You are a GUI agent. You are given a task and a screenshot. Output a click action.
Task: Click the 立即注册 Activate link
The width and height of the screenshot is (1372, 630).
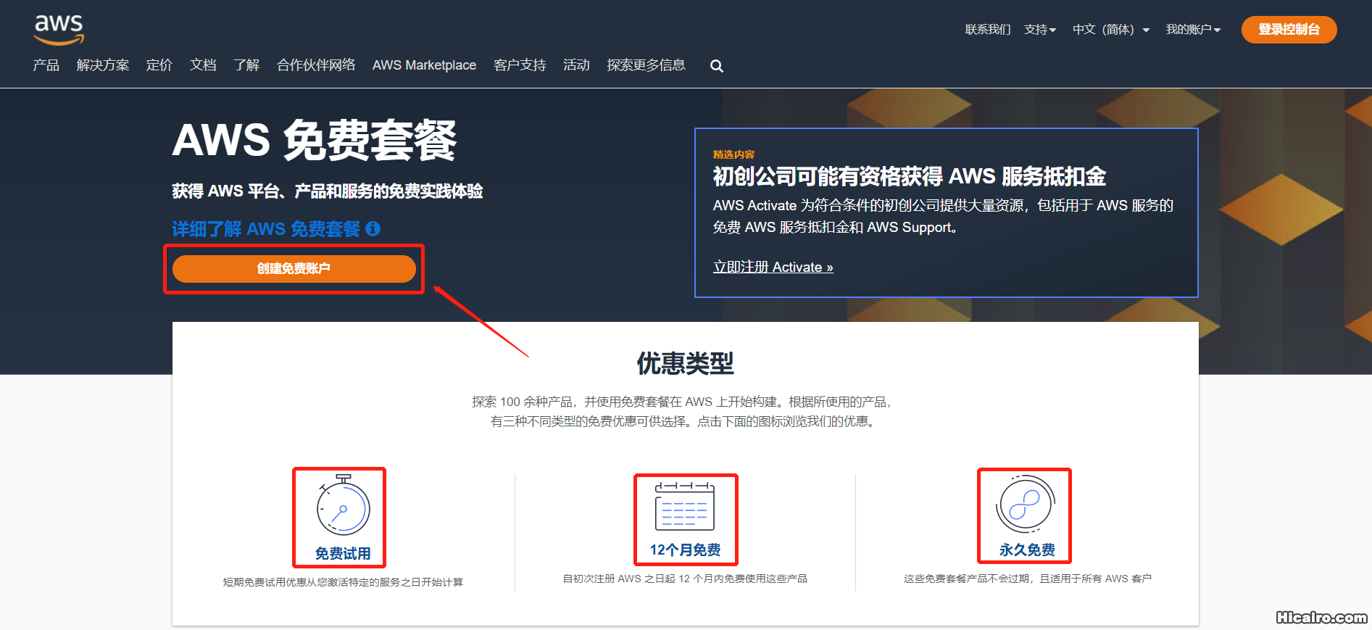pos(773,267)
